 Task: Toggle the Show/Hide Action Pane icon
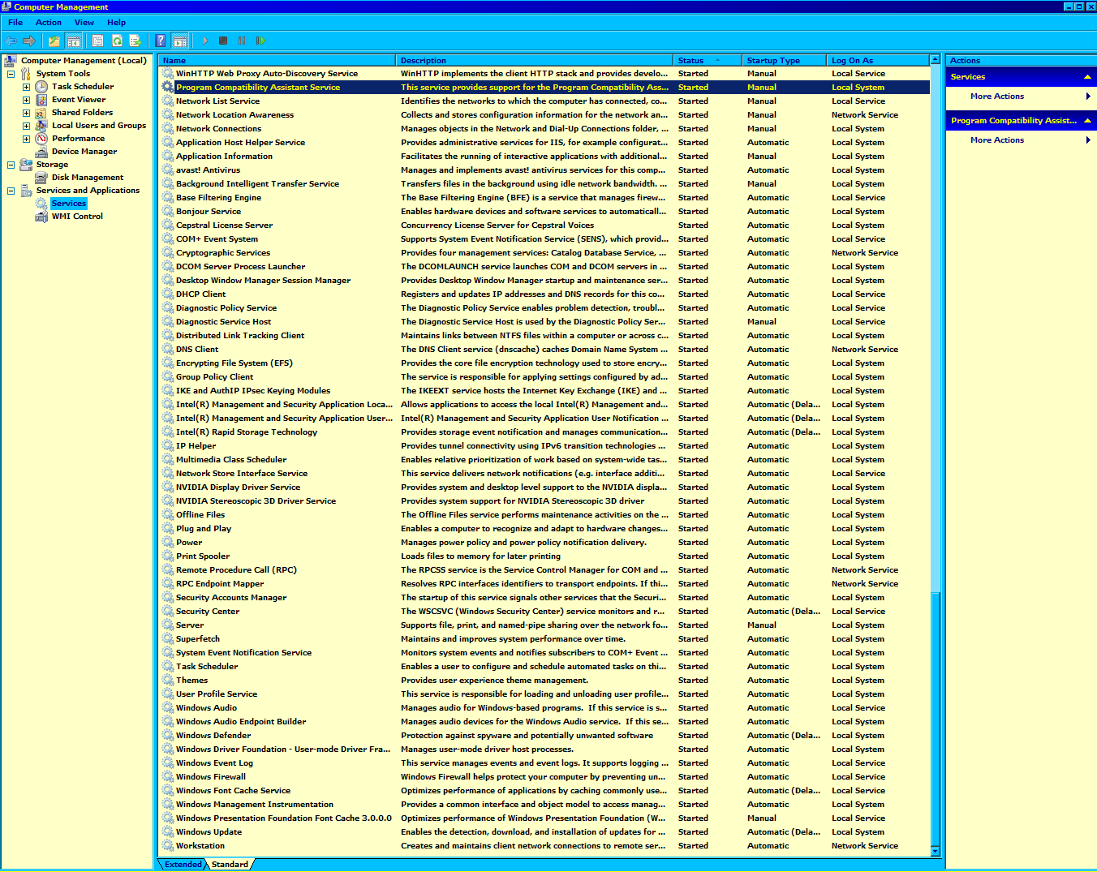click(180, 41)
